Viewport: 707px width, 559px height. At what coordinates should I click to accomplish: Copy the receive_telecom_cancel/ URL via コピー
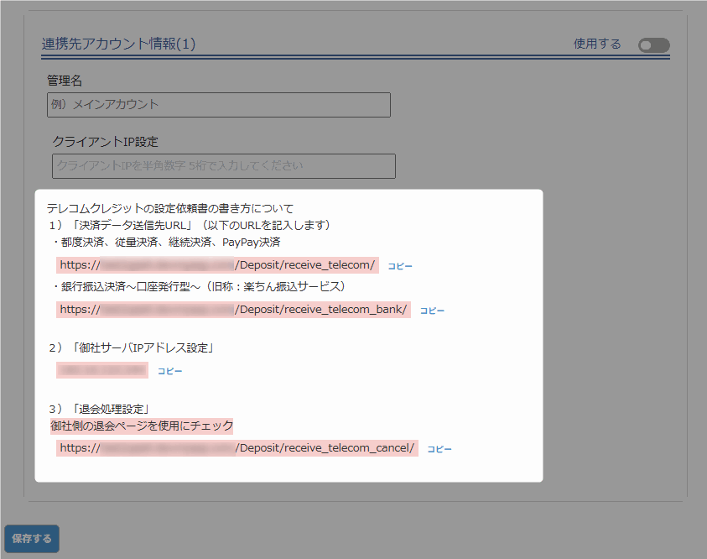coord(439,449)
